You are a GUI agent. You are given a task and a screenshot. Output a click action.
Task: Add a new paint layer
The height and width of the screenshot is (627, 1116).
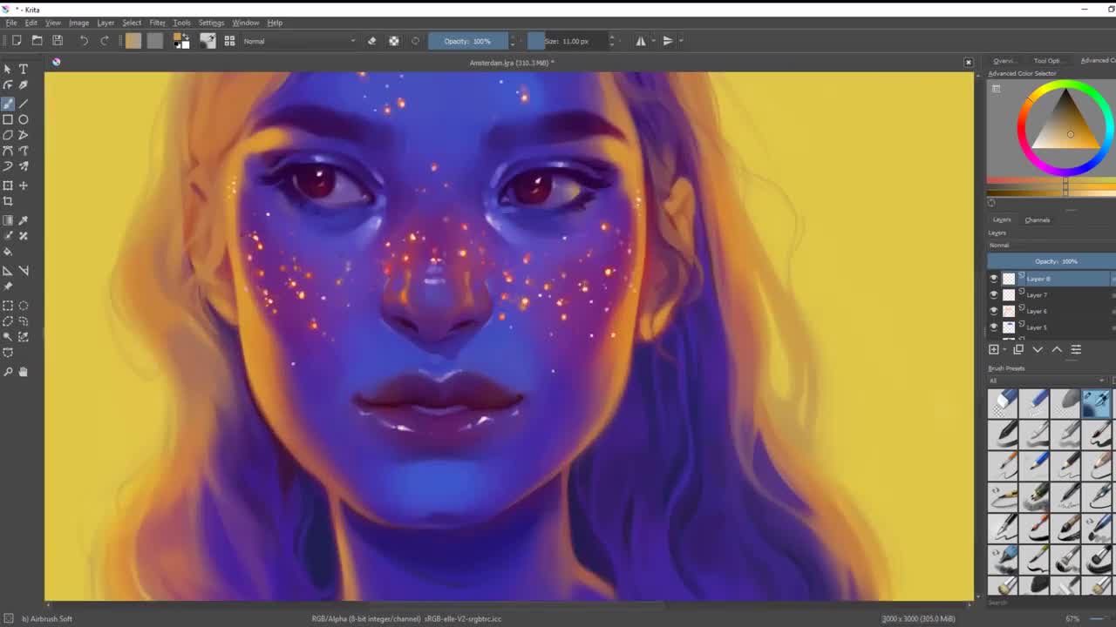click(x=994, y=349)
